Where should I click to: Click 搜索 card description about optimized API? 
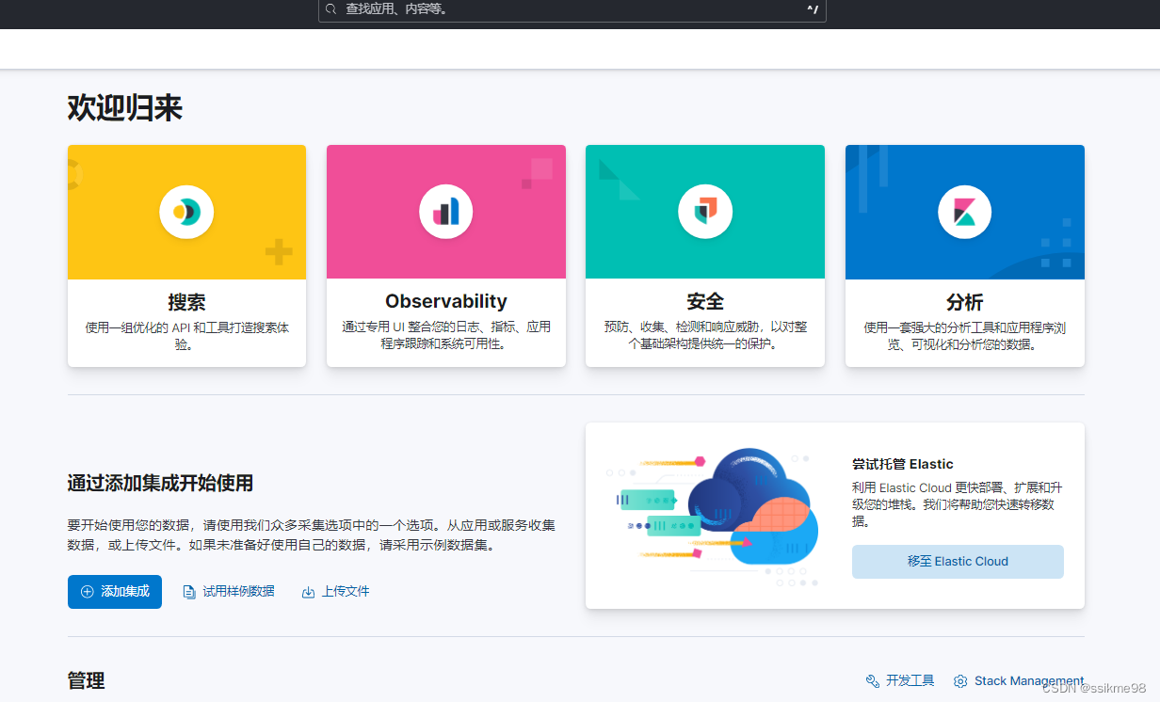pyautogui.click(x=186, y=336)
